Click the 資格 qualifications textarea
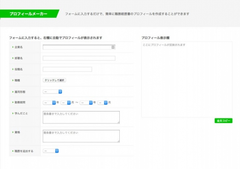The height and width of the screenshot is (169, 240). 81,136
